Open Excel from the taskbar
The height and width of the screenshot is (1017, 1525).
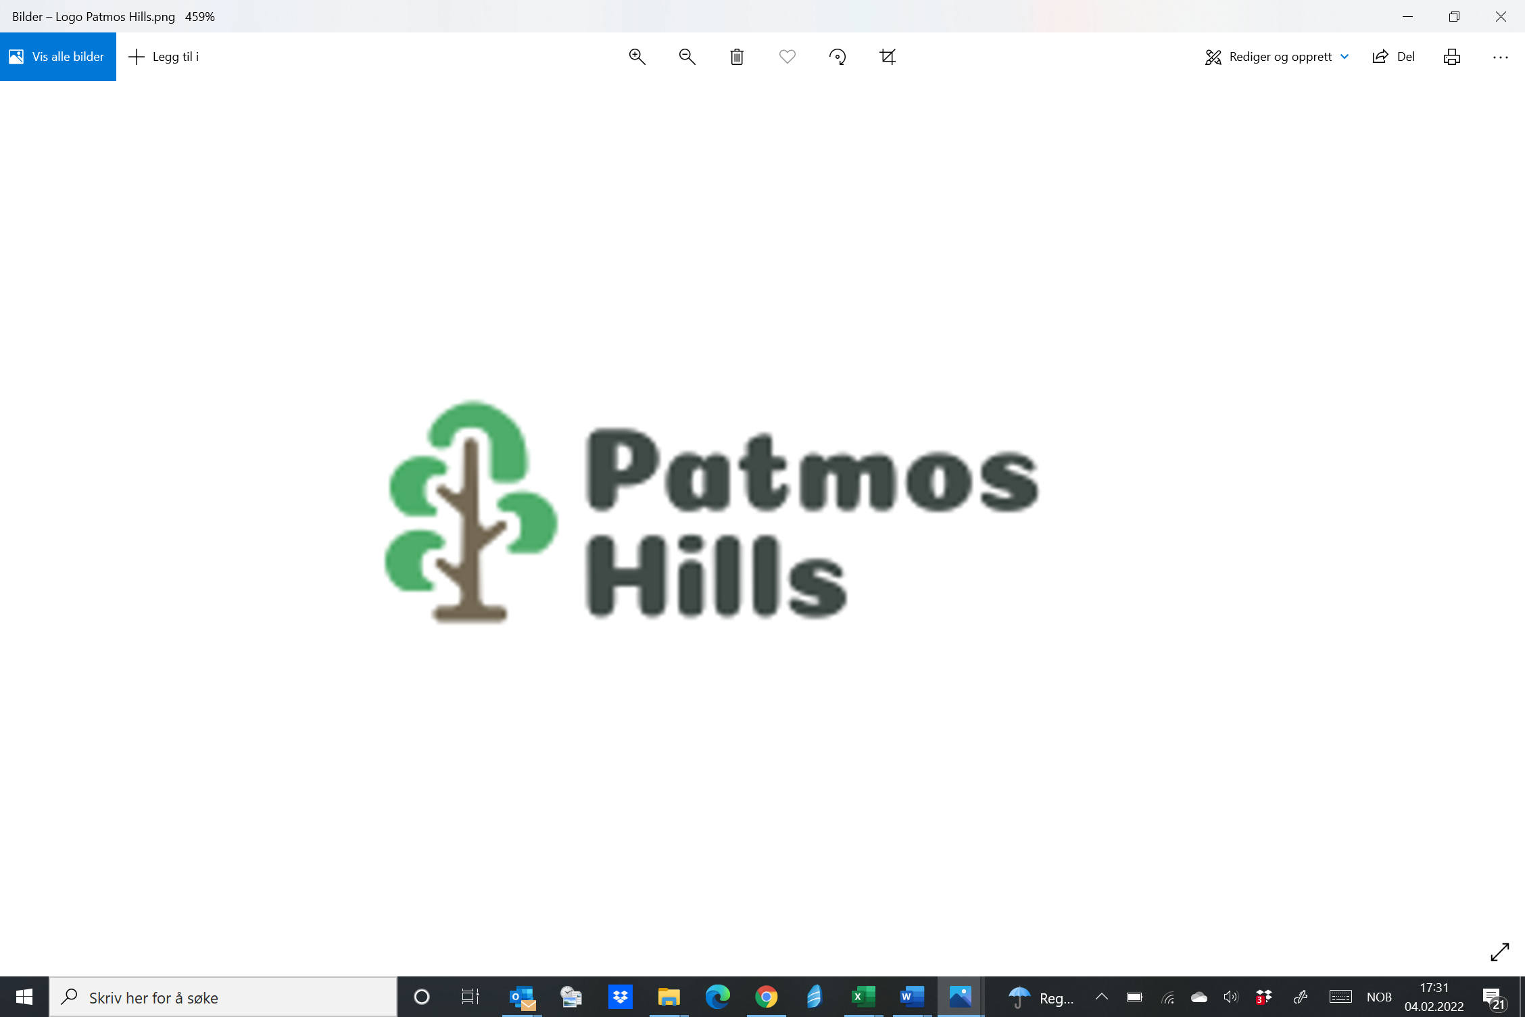pyautogui.click(x=863, y=997)
